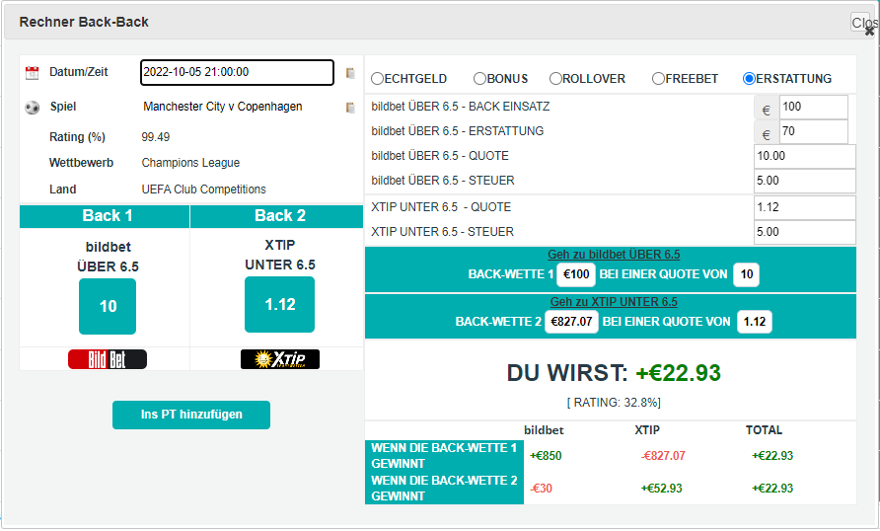This screenshot has width=880, height=531.
Task: Select the ROLLOVER radio button
Action: 555,79
